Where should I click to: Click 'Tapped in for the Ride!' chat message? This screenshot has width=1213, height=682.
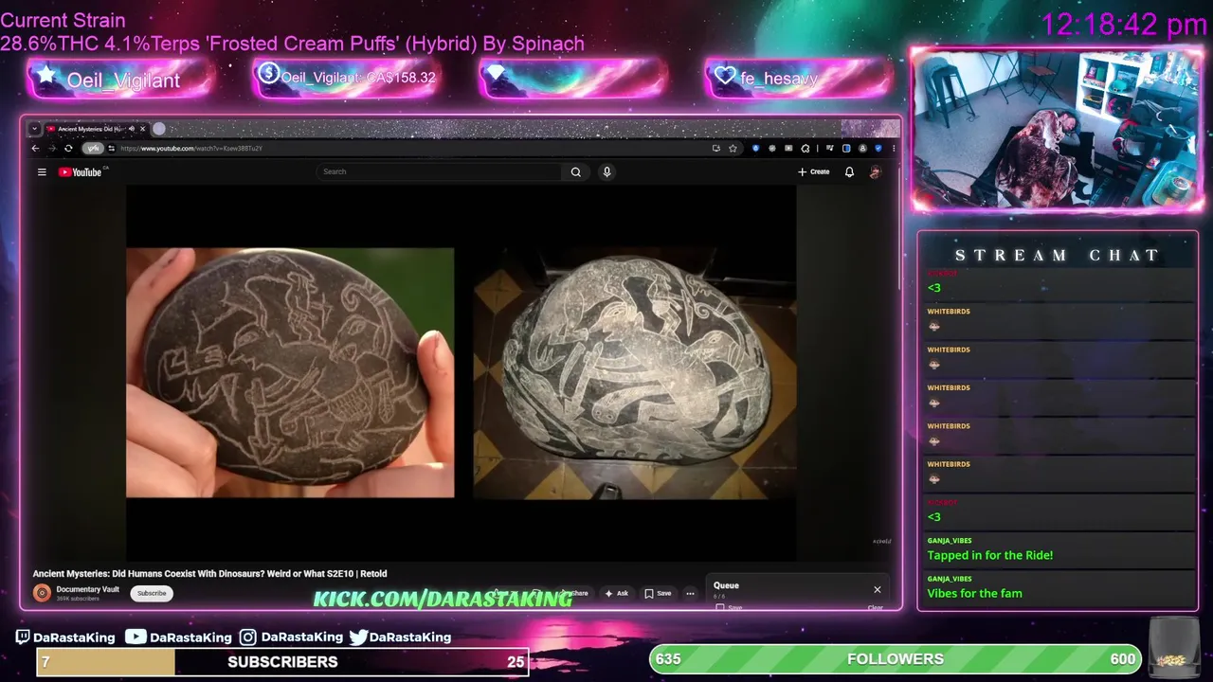point(990,555)
